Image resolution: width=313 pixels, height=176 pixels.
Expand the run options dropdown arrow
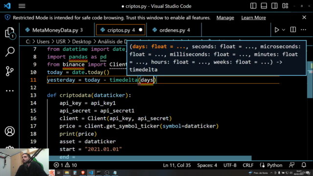point(284,30)
